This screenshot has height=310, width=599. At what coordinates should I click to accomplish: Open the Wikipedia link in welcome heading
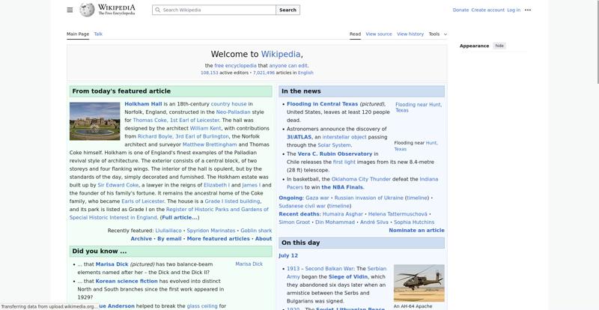[x=281, y=54]
